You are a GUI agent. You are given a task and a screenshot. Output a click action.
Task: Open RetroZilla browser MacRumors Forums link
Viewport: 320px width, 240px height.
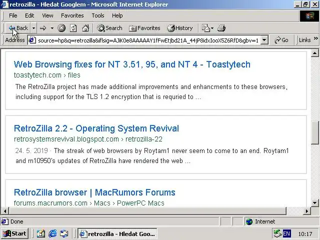click(94, 192)
